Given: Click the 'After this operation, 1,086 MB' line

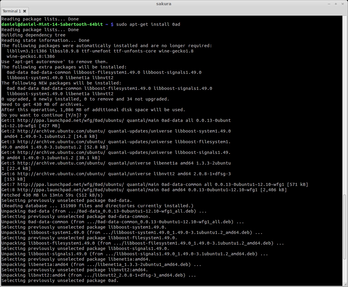Looking at the screenshot, I should click(93, 110).
